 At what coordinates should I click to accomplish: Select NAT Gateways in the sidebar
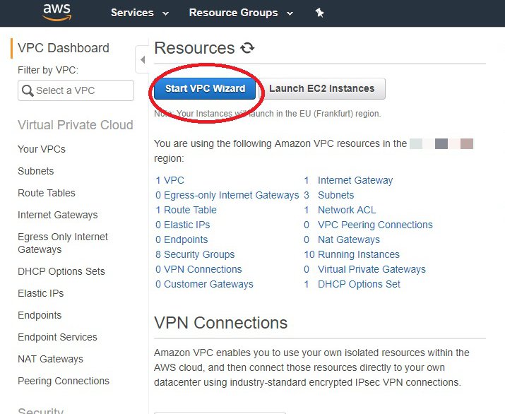click(x=51, y=359)
